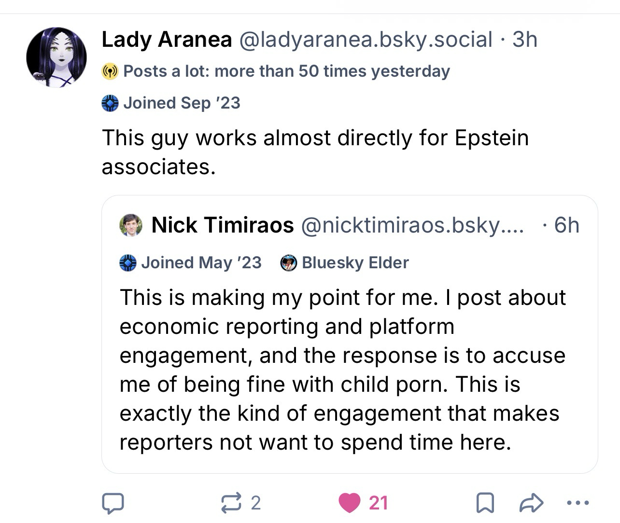Share the post using the arrow icon
Viewport: 620px width, 523px height.
(531, 503)
